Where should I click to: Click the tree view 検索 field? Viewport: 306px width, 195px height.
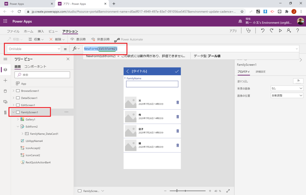[x=42, y=75]
